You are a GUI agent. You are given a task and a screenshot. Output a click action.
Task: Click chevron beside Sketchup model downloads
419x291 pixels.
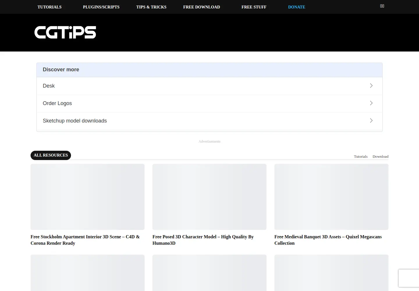[371, 120]
